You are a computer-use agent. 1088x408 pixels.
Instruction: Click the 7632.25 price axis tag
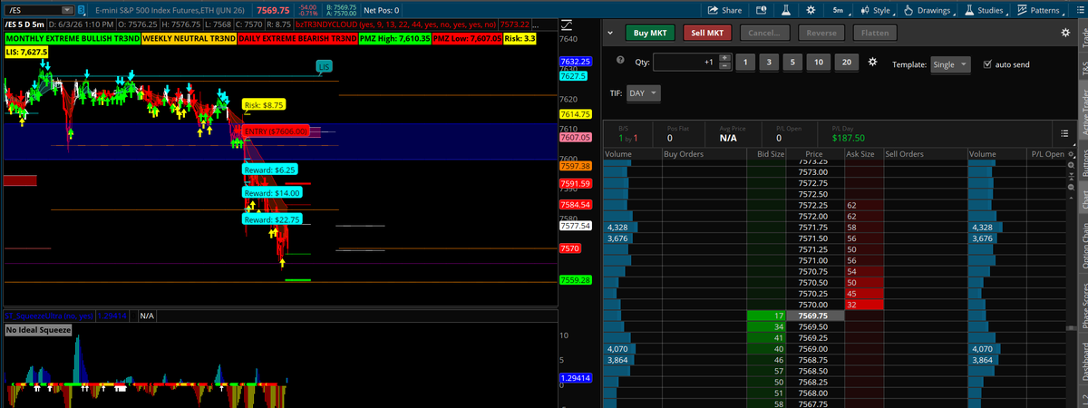point(577,61)
